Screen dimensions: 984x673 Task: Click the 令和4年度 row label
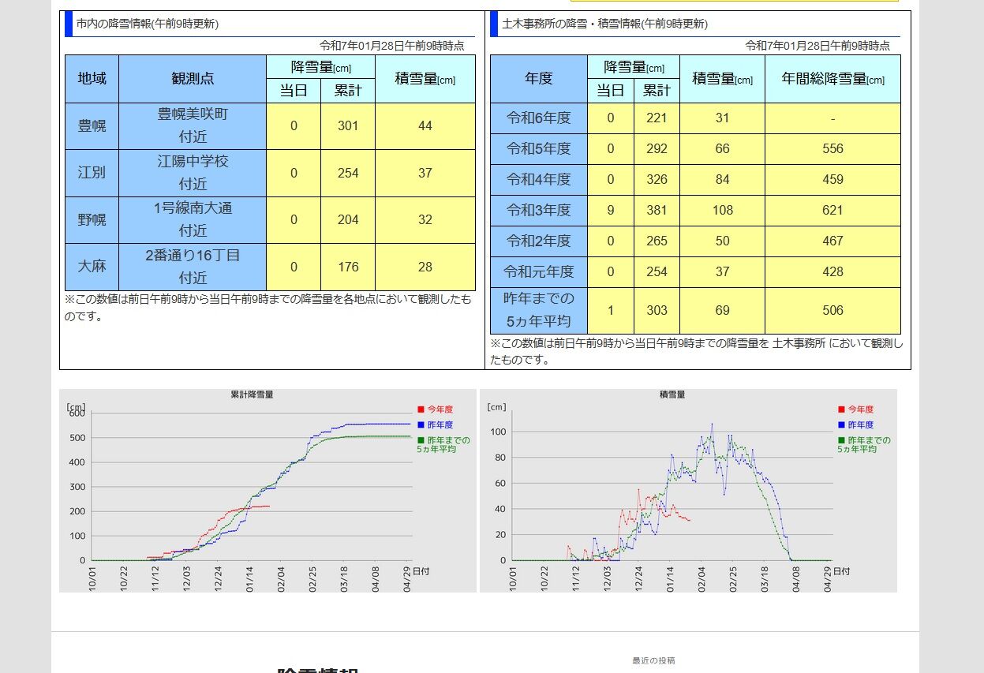(x=539, y=180)
